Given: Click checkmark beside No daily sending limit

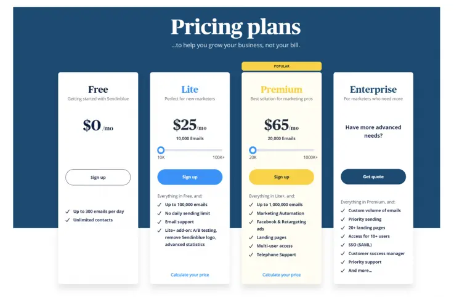Looking at the screenshot, I should pyautogui.click(x=160, y=213).
